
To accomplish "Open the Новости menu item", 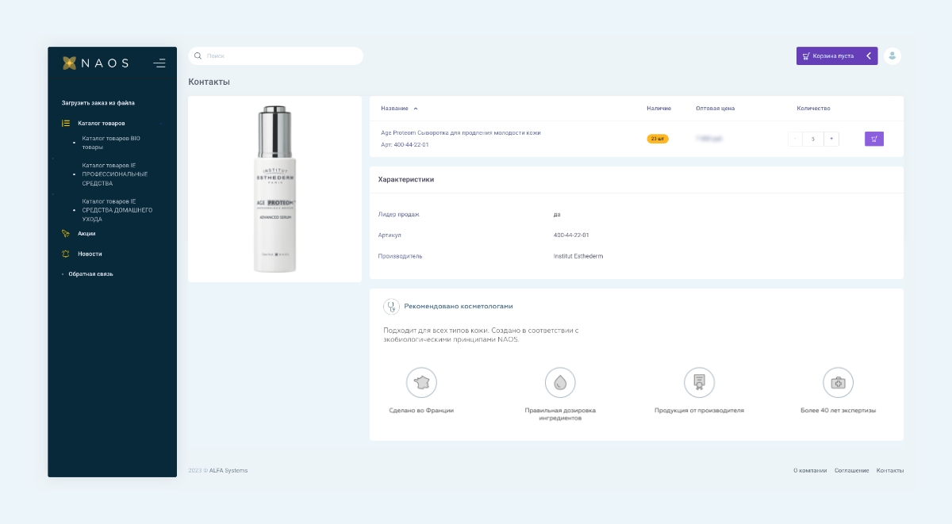I will [x=90, y=254].
